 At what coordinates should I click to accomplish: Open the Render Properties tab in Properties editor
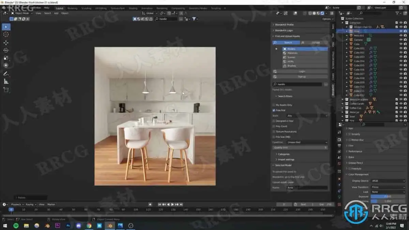point(339,139)
